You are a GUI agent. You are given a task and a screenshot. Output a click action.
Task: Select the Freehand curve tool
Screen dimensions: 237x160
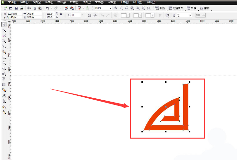[4, 46]
